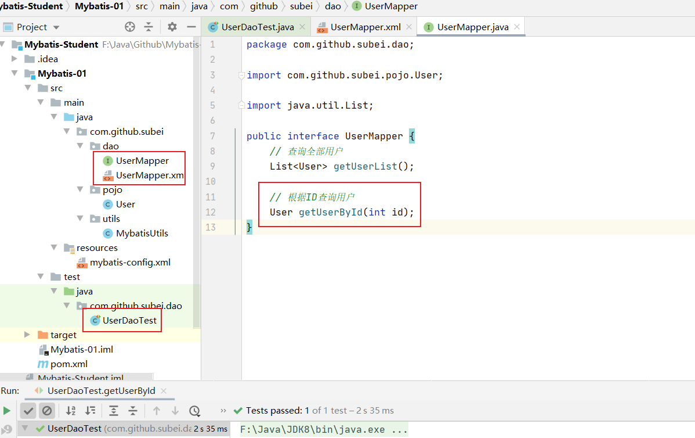Switch to UserDaoTest.java tab
695x438 pixels.
tap(258, 27)
